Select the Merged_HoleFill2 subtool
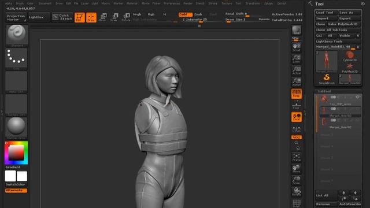The height and width of the screenshot is (208, 370). 341,124
